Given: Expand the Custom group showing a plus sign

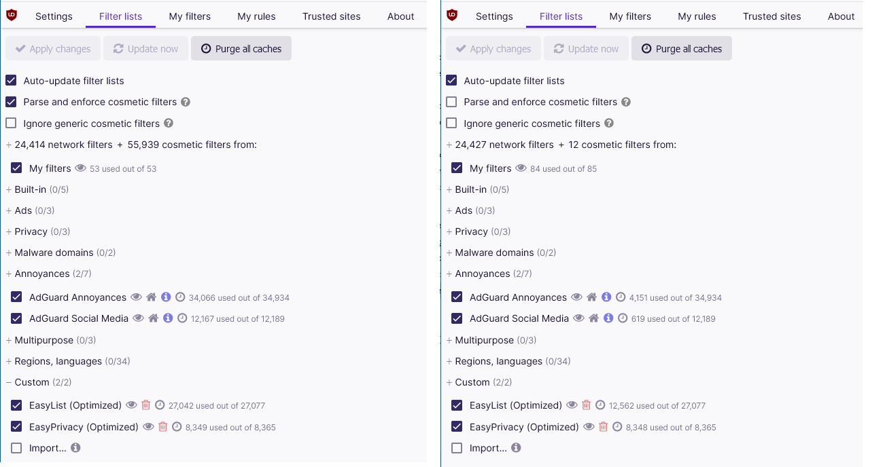Looking at the screenshot, I should (x=449, y=382).
